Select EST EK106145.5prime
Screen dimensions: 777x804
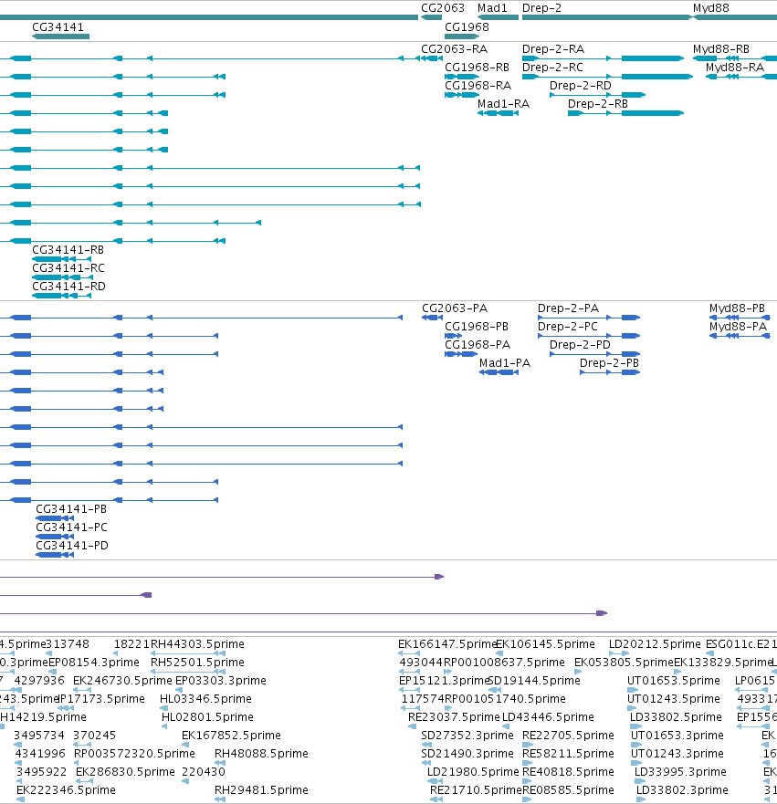[546, 644]
